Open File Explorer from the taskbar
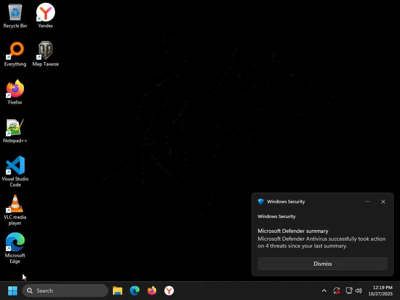Image resolution: width=400 pixels, height=300 pixels. click(x=117, y=291)
